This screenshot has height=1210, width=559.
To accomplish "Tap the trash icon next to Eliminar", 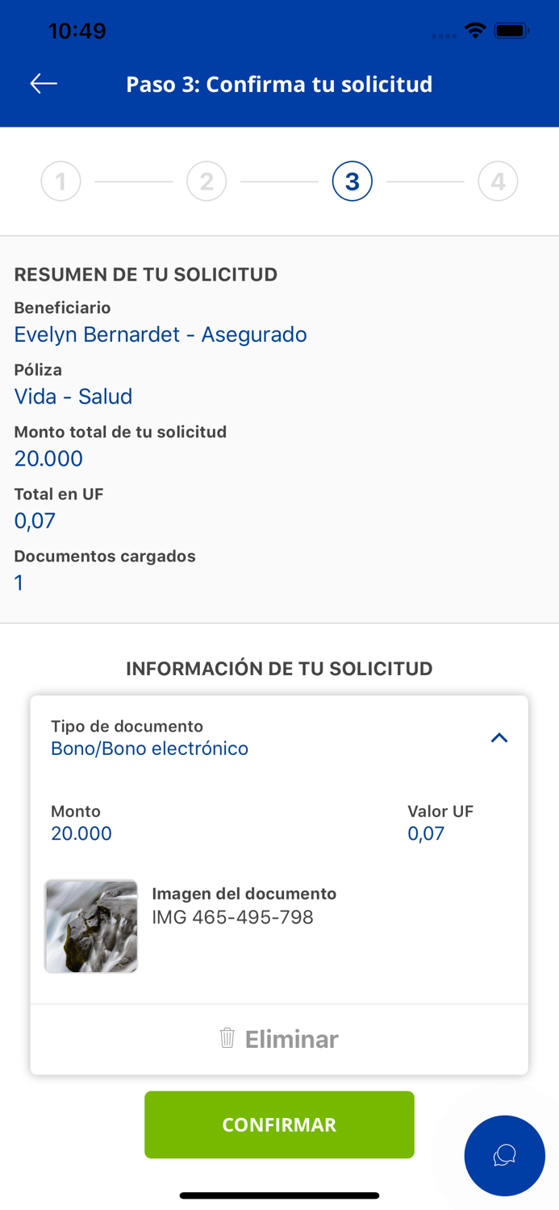I will pyautogui.click(x=227, y=1039).
